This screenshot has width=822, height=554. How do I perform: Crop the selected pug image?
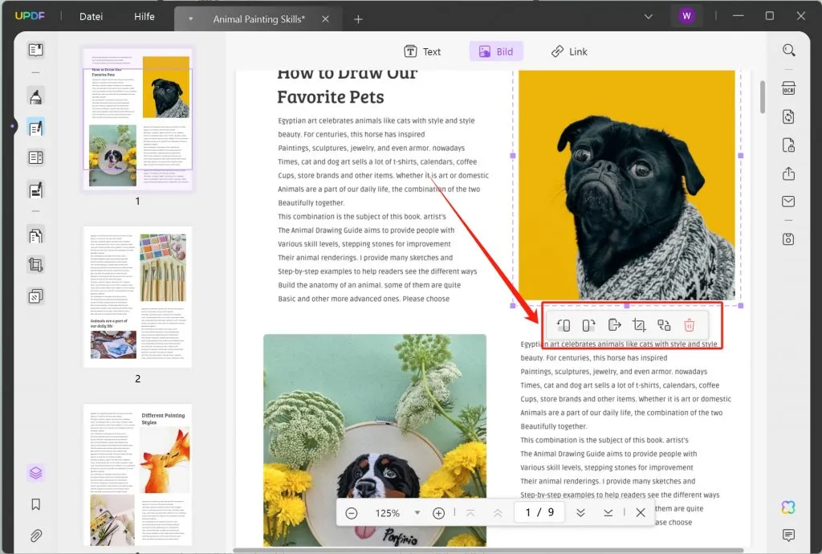coord(640,324)
